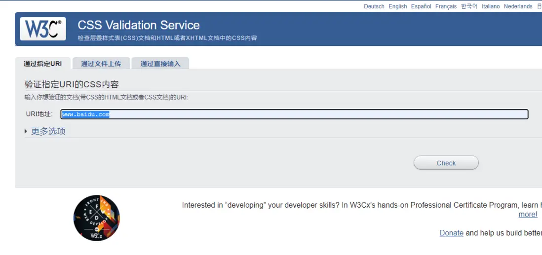Viewport: 542px width, 255px height.
Task: Switch to the 通过指定URI tab
Action: click(x=42, y=64)
